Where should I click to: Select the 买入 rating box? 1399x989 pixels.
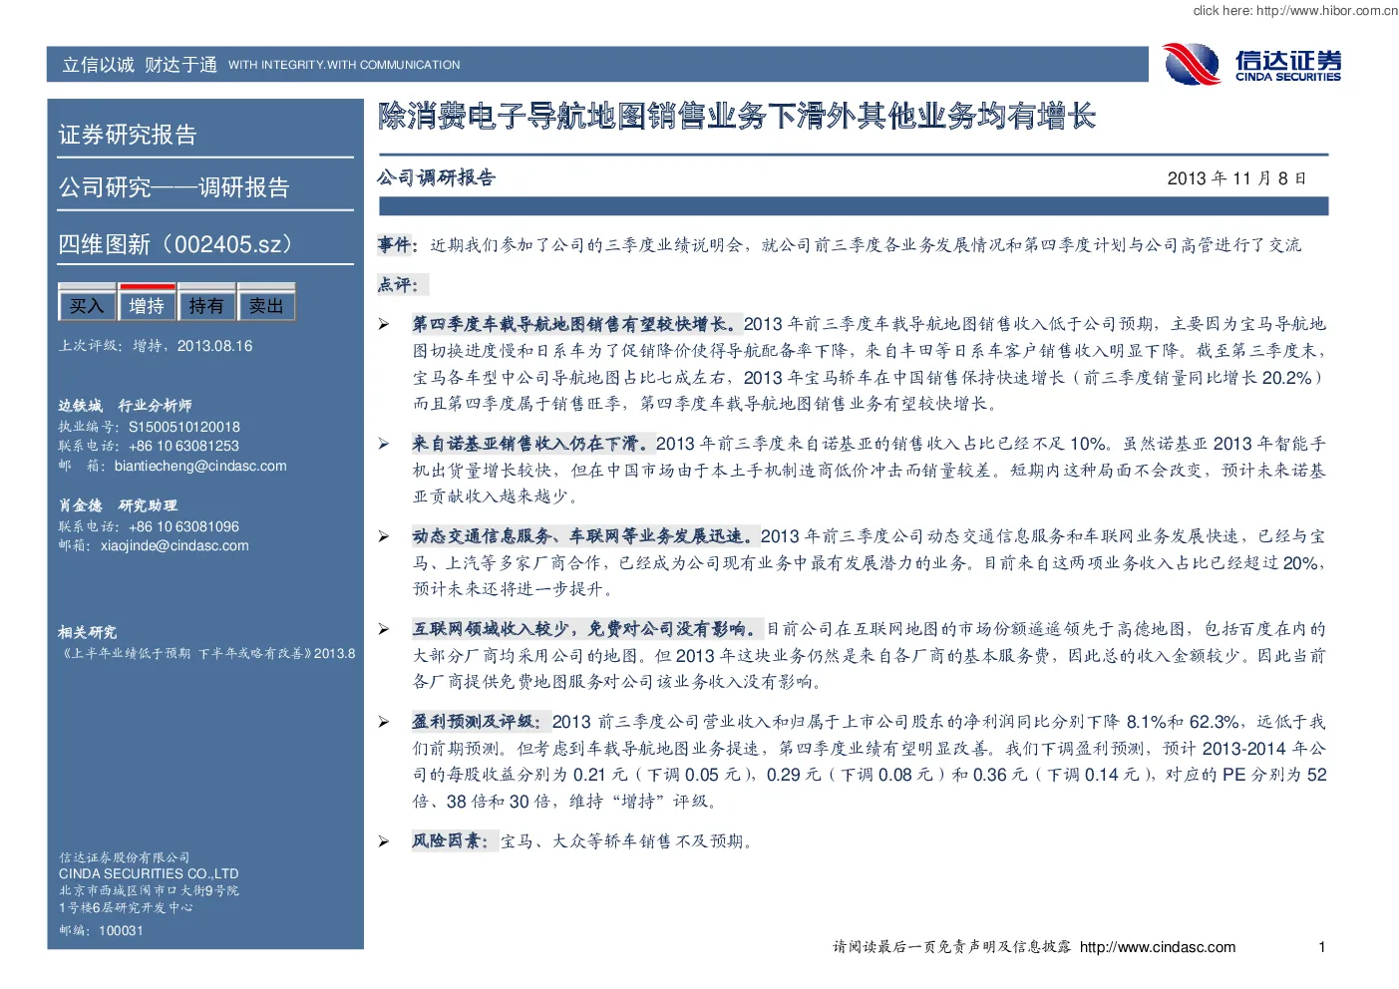pos(87,306)
